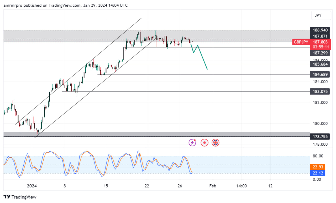Image resolution: width=336 pixels, height=203 pixels.
Task: Click the current price 187.803 label
Action: pyautogui.click(x=320, y=42)
